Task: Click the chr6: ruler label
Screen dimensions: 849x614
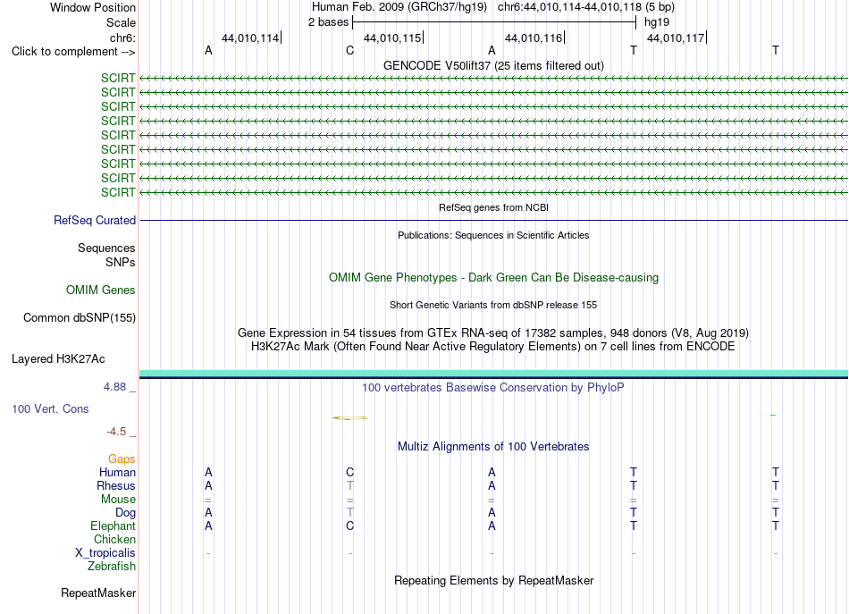Action: tap(122, 38)
